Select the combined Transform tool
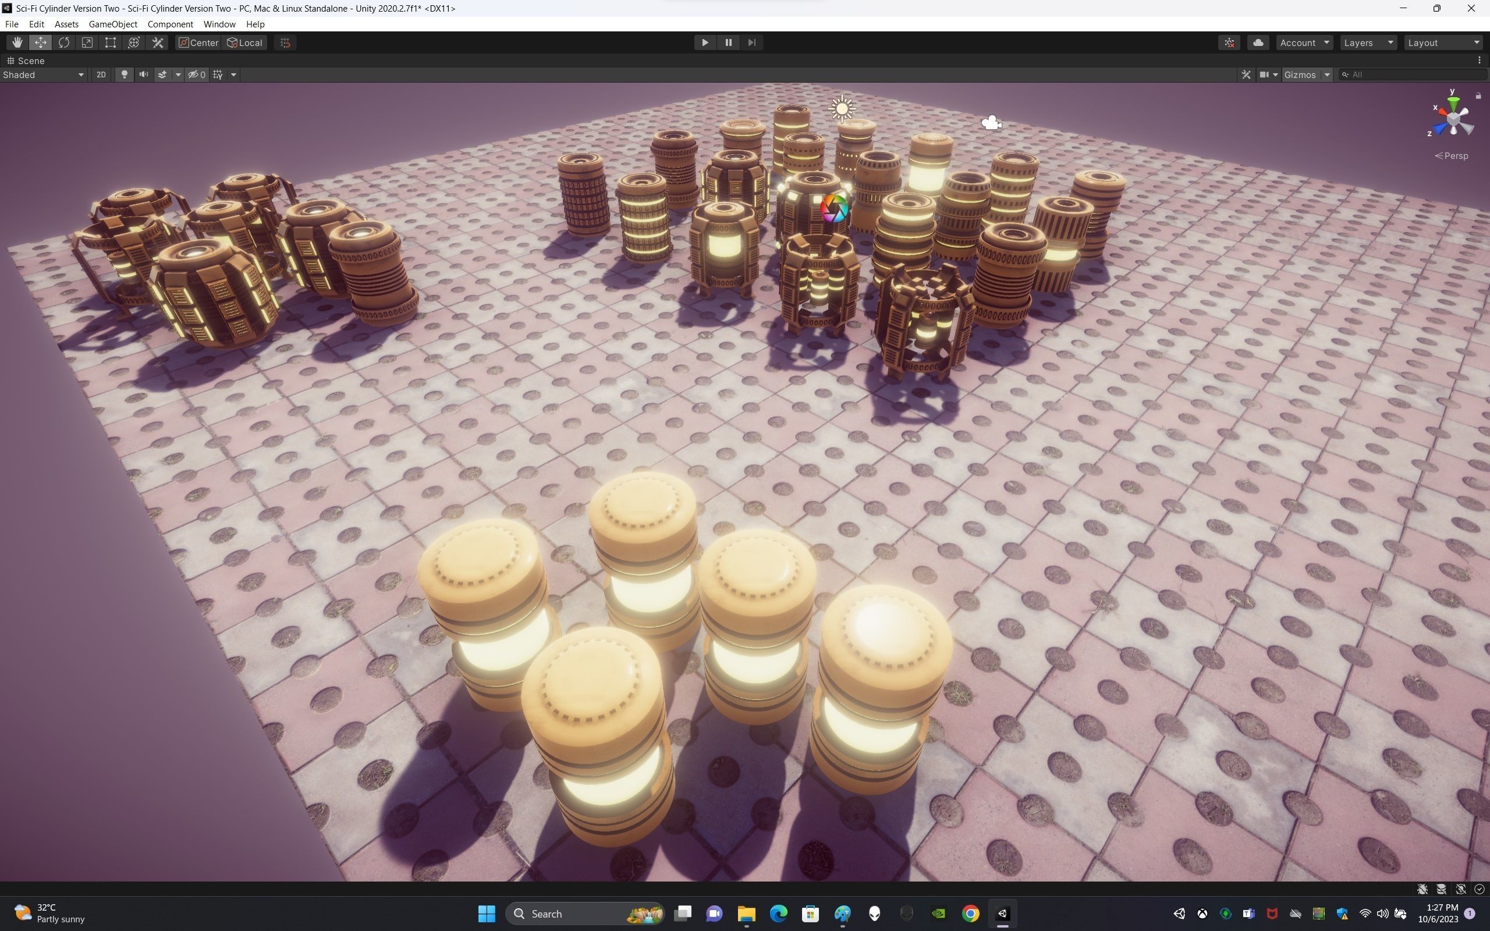This screenshot has height=931, width=1490. (134, 42)
